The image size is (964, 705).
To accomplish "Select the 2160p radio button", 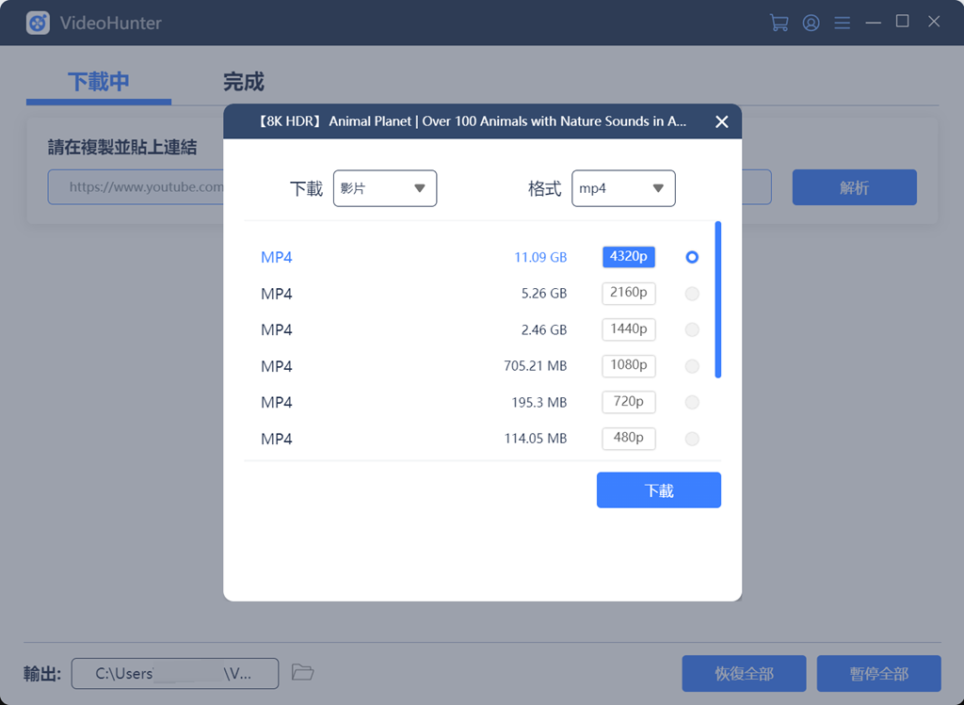I will tap(692, 293).
